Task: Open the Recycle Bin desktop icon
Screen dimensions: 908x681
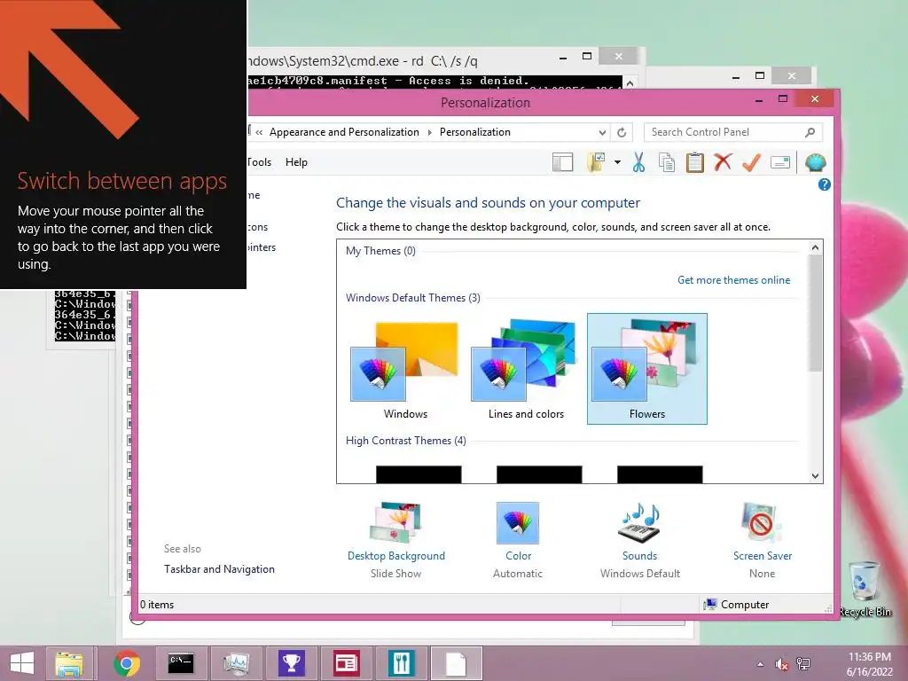Action: click(x=865, y=590)
